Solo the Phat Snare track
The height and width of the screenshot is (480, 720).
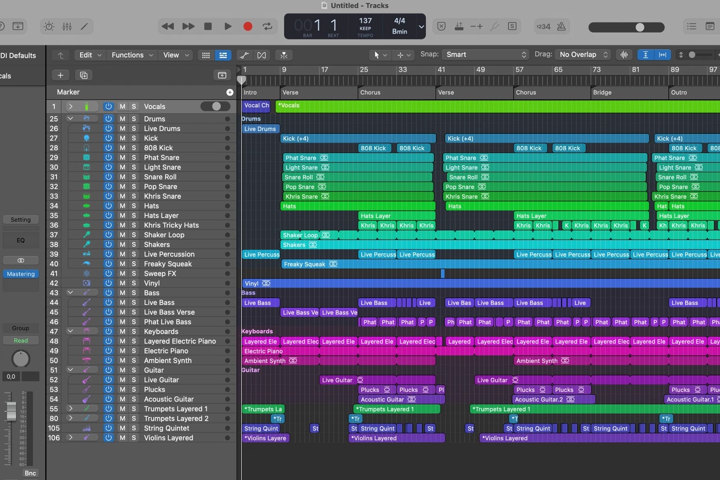(x=134, y=157)
